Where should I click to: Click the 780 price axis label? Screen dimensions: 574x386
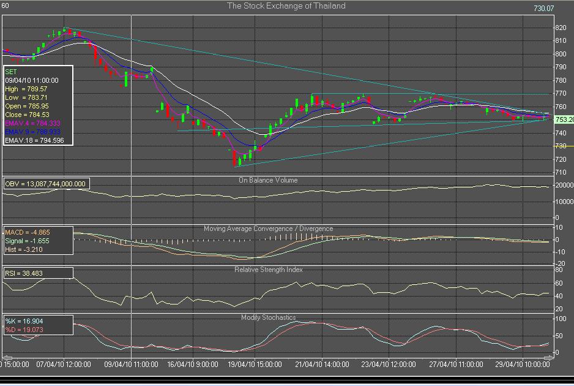(x=561, y=80)
